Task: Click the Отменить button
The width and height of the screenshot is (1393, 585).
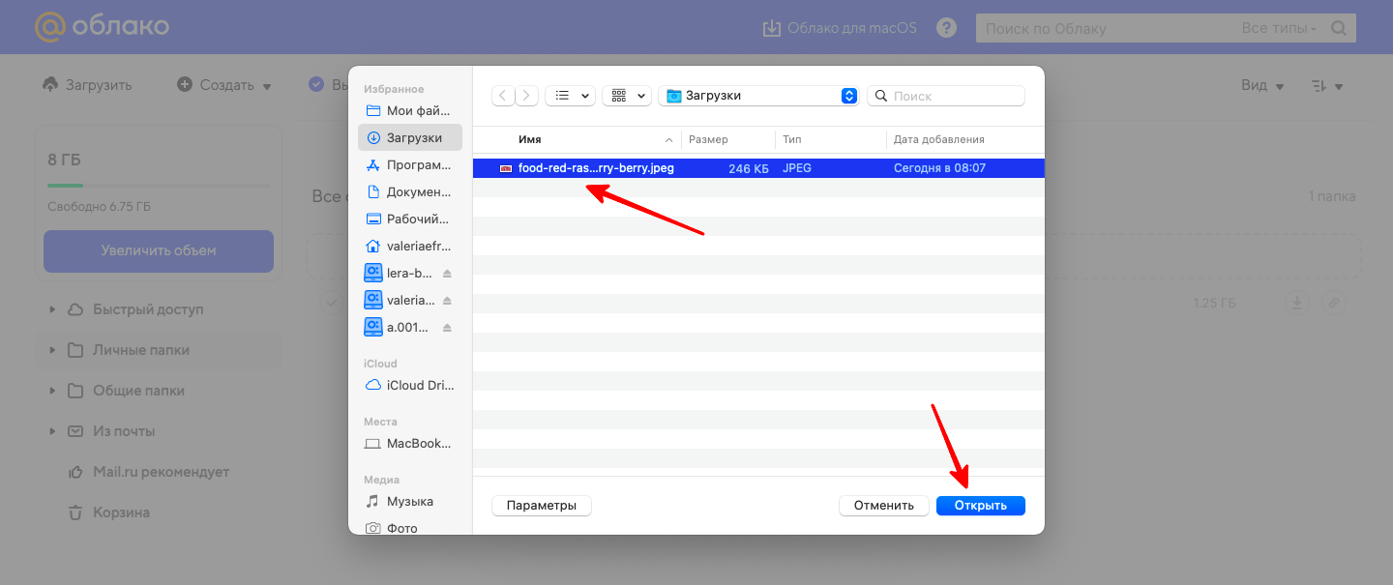Action: pyautogui.click(x=883, y=505)
